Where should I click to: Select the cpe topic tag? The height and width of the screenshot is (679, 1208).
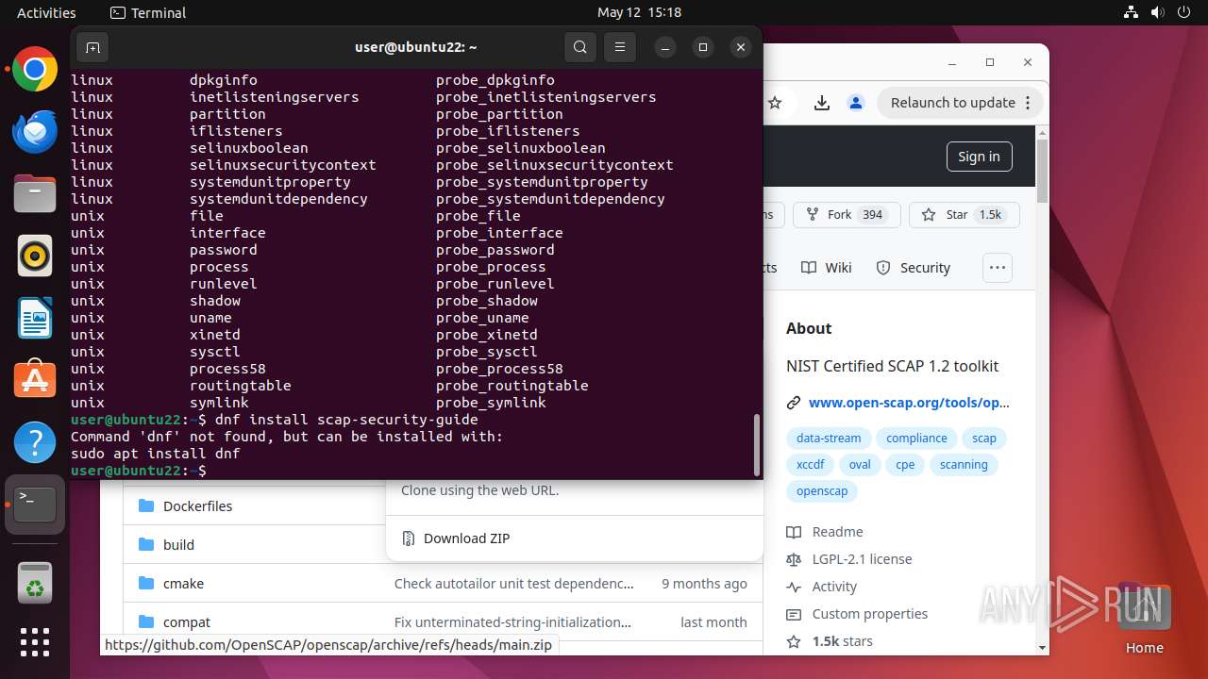pos(905,465)
